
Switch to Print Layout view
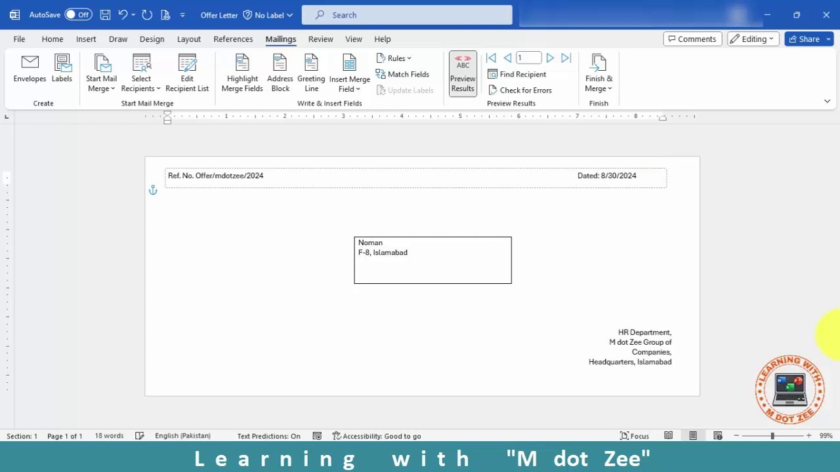coord(693,436)
